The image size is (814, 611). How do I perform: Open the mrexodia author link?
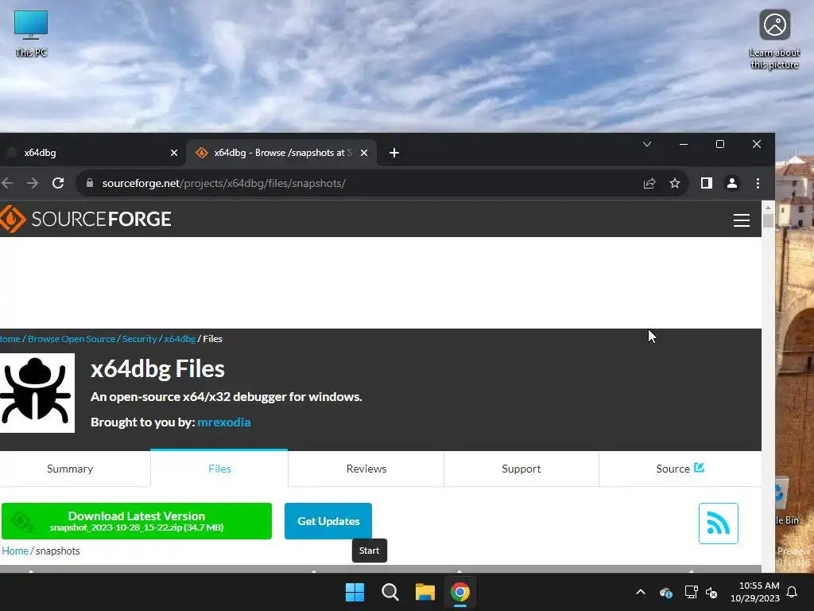click(x=223, y=422)
